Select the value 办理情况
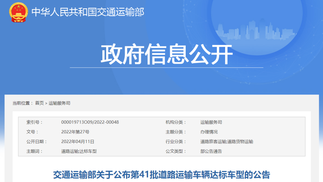This screenshot has width=323, height=182. click(x=209, y=132)
